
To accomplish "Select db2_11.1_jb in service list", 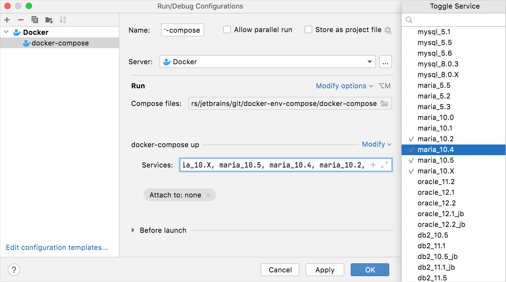I will tap(454, 267).
